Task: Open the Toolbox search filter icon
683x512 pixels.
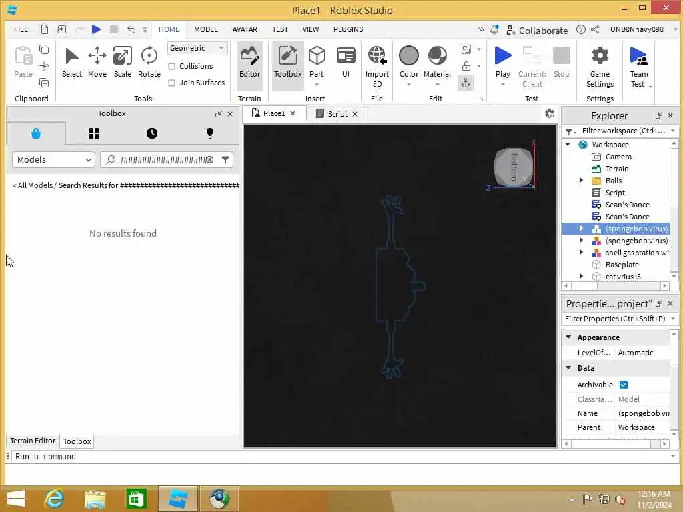Action: (x=225, y=160)
